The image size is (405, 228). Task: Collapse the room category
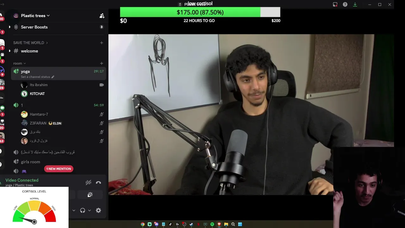coord(19,63)
